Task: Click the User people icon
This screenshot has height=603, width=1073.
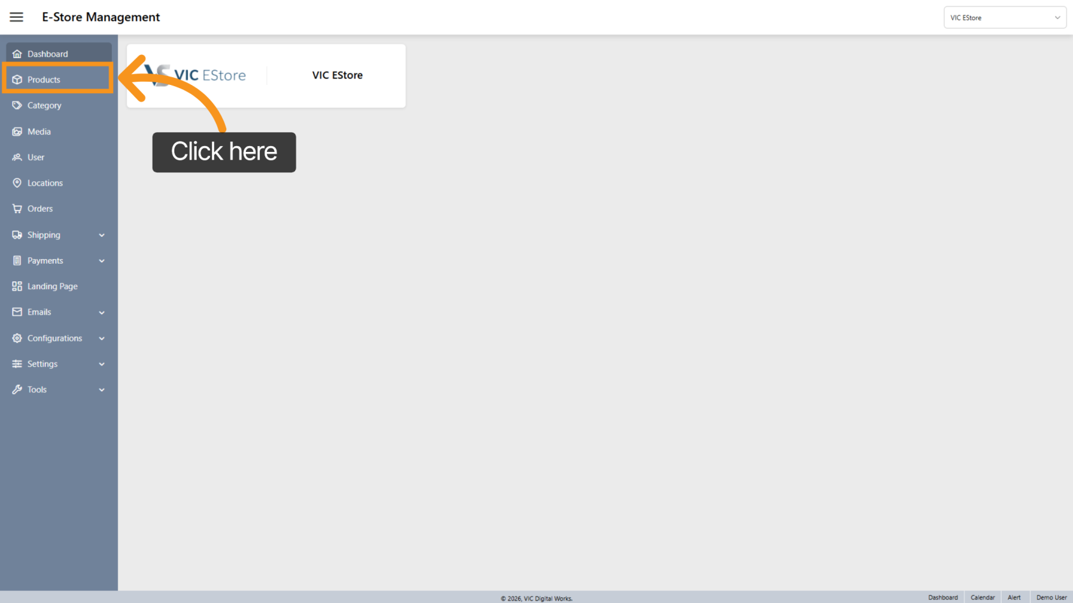Action: (x=17, y=157)
